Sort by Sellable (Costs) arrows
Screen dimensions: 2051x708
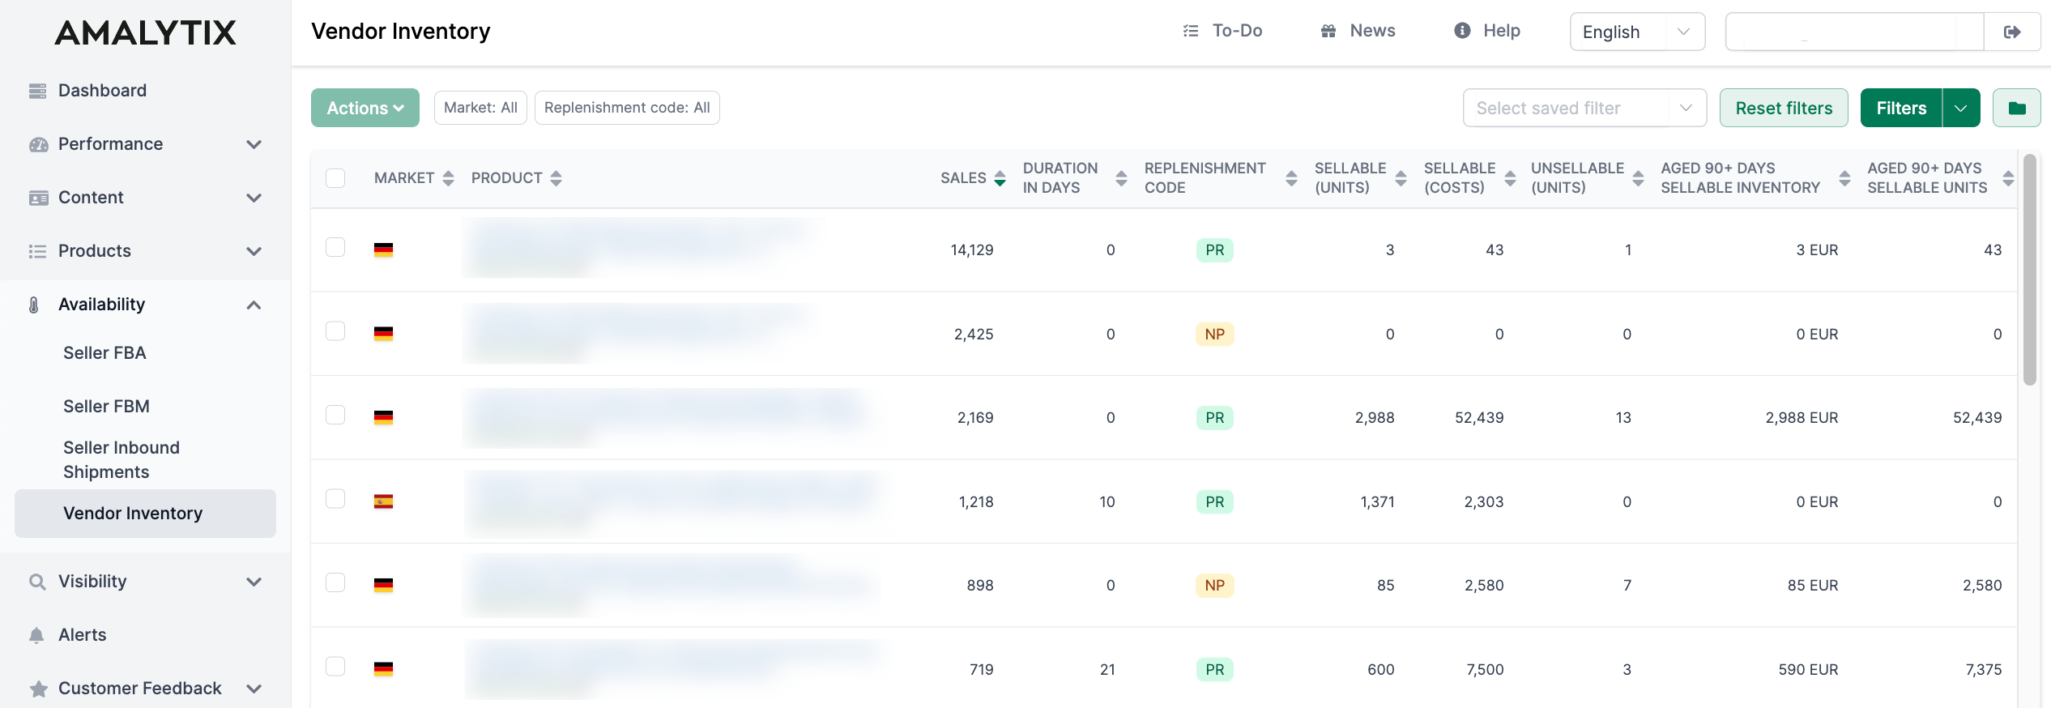pos(1511,178)
